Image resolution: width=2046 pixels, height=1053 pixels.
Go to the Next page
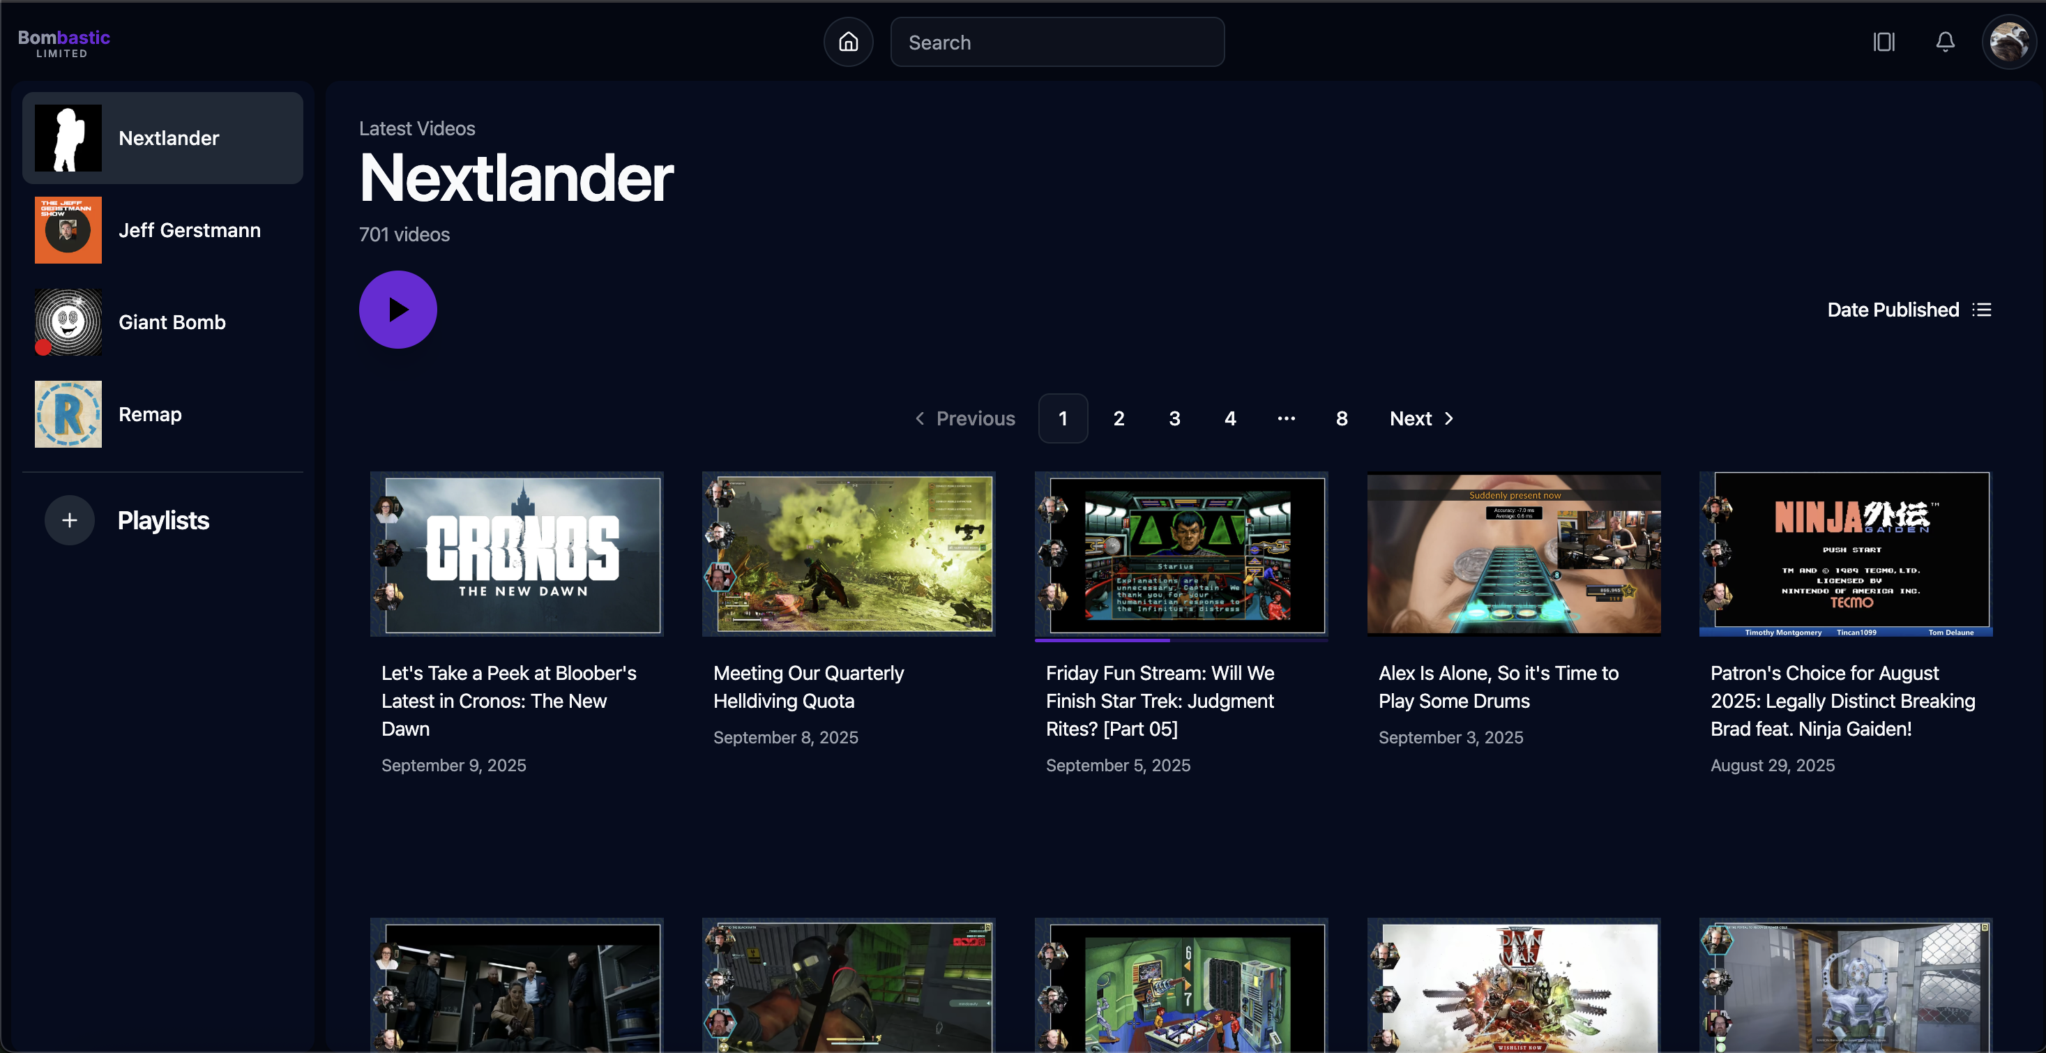pyautogui.click(x=1422, y=418)
